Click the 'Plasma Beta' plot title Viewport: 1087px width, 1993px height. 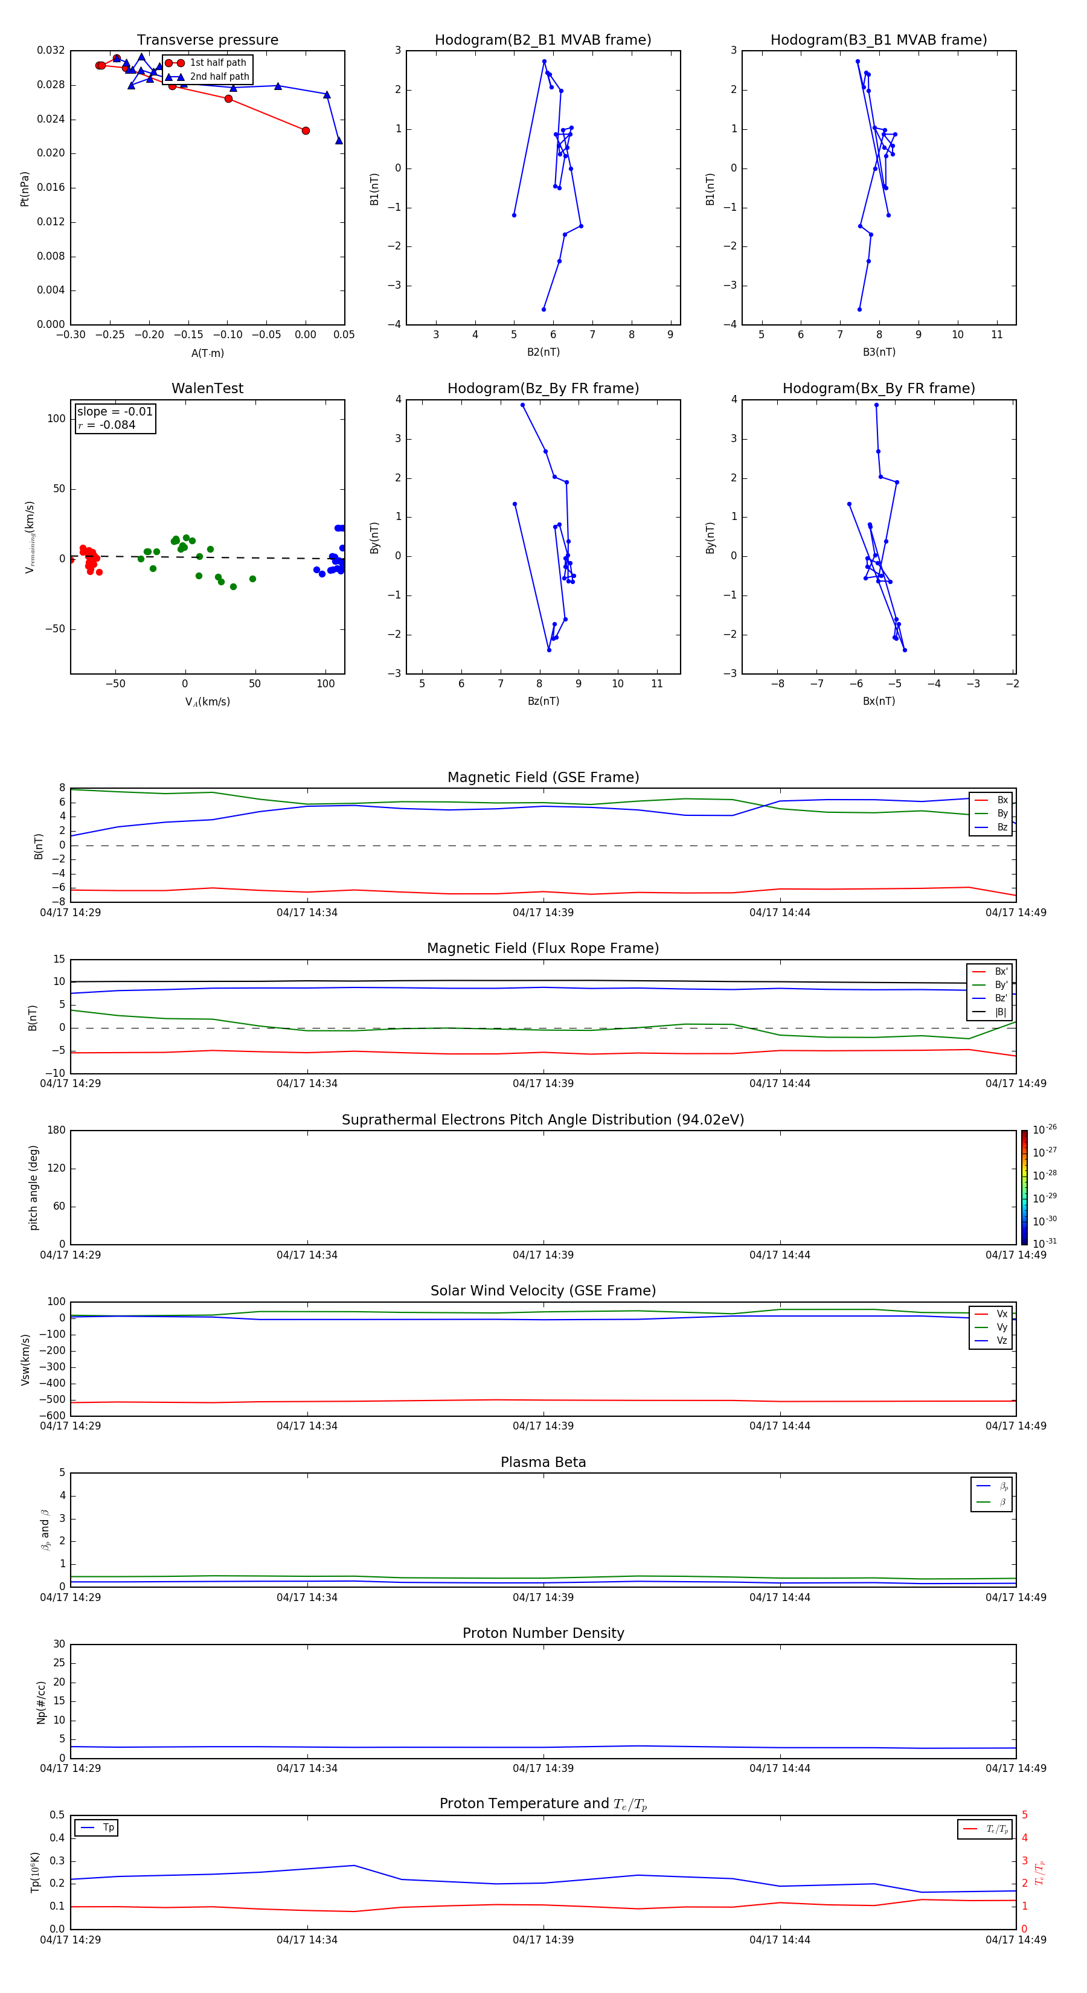pyautogui.click(x=543, y=1463)
